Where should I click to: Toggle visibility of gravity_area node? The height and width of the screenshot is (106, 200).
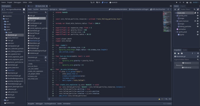point(198,16)
